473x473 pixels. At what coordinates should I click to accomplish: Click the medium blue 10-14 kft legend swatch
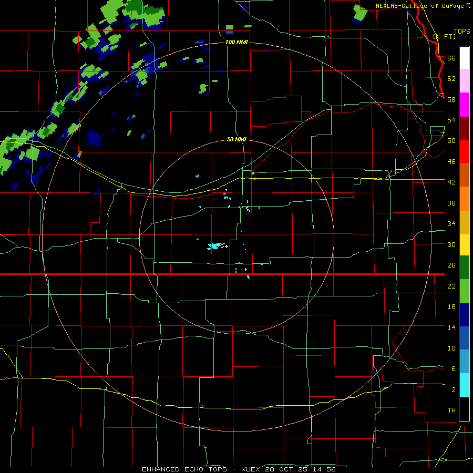click(464, 338)
